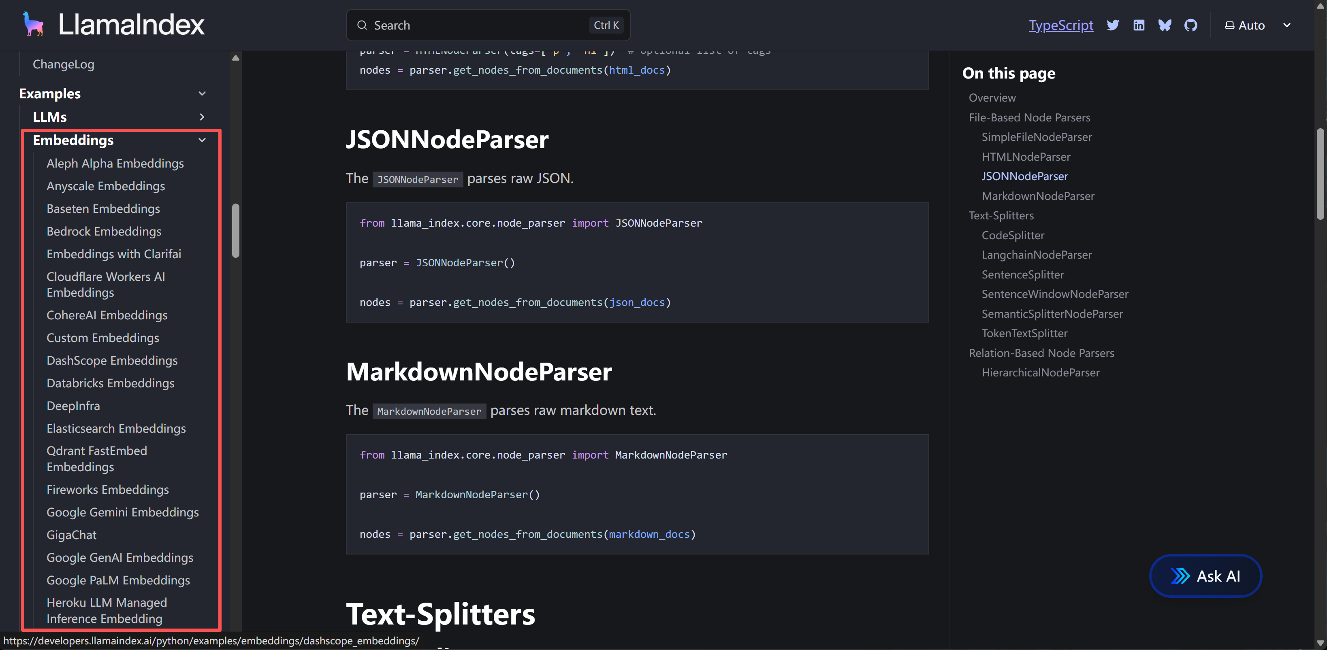The height and width of the screenshot is (650, 1327).
Task: Open Cloudflare Workers AI Embeddings example
Action: pos(106,284)
